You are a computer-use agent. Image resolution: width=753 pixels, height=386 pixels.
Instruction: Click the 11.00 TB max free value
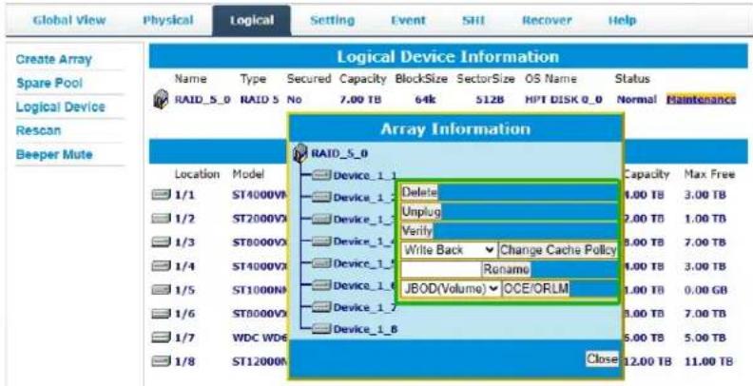pos(708,361)
